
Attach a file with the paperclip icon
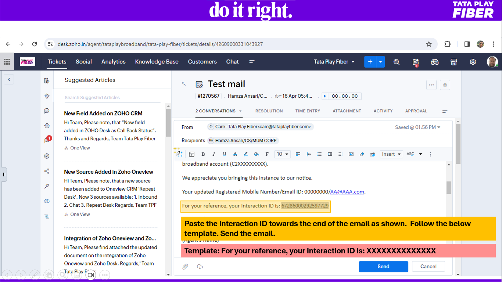click(x=185, y=267)
